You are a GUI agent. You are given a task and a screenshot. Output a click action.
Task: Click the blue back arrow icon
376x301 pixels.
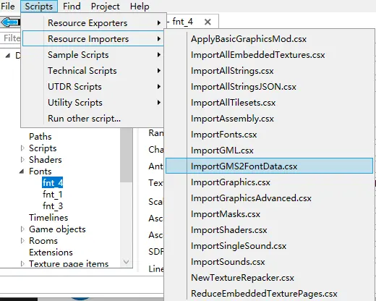coord(9,22)
